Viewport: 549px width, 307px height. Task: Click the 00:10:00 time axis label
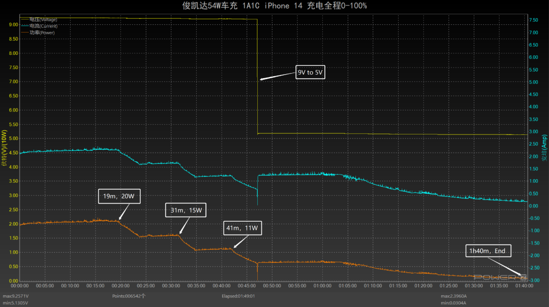tap(70, 286)
